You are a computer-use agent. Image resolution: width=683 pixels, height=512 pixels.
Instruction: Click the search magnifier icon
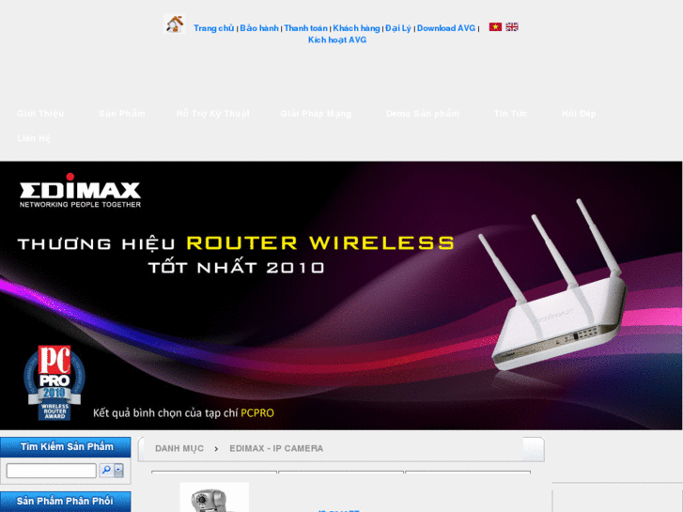pyautogui.click(x=106, y=471)
